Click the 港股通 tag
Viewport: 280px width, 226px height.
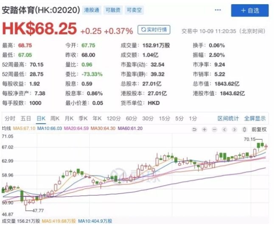point(92,10)
